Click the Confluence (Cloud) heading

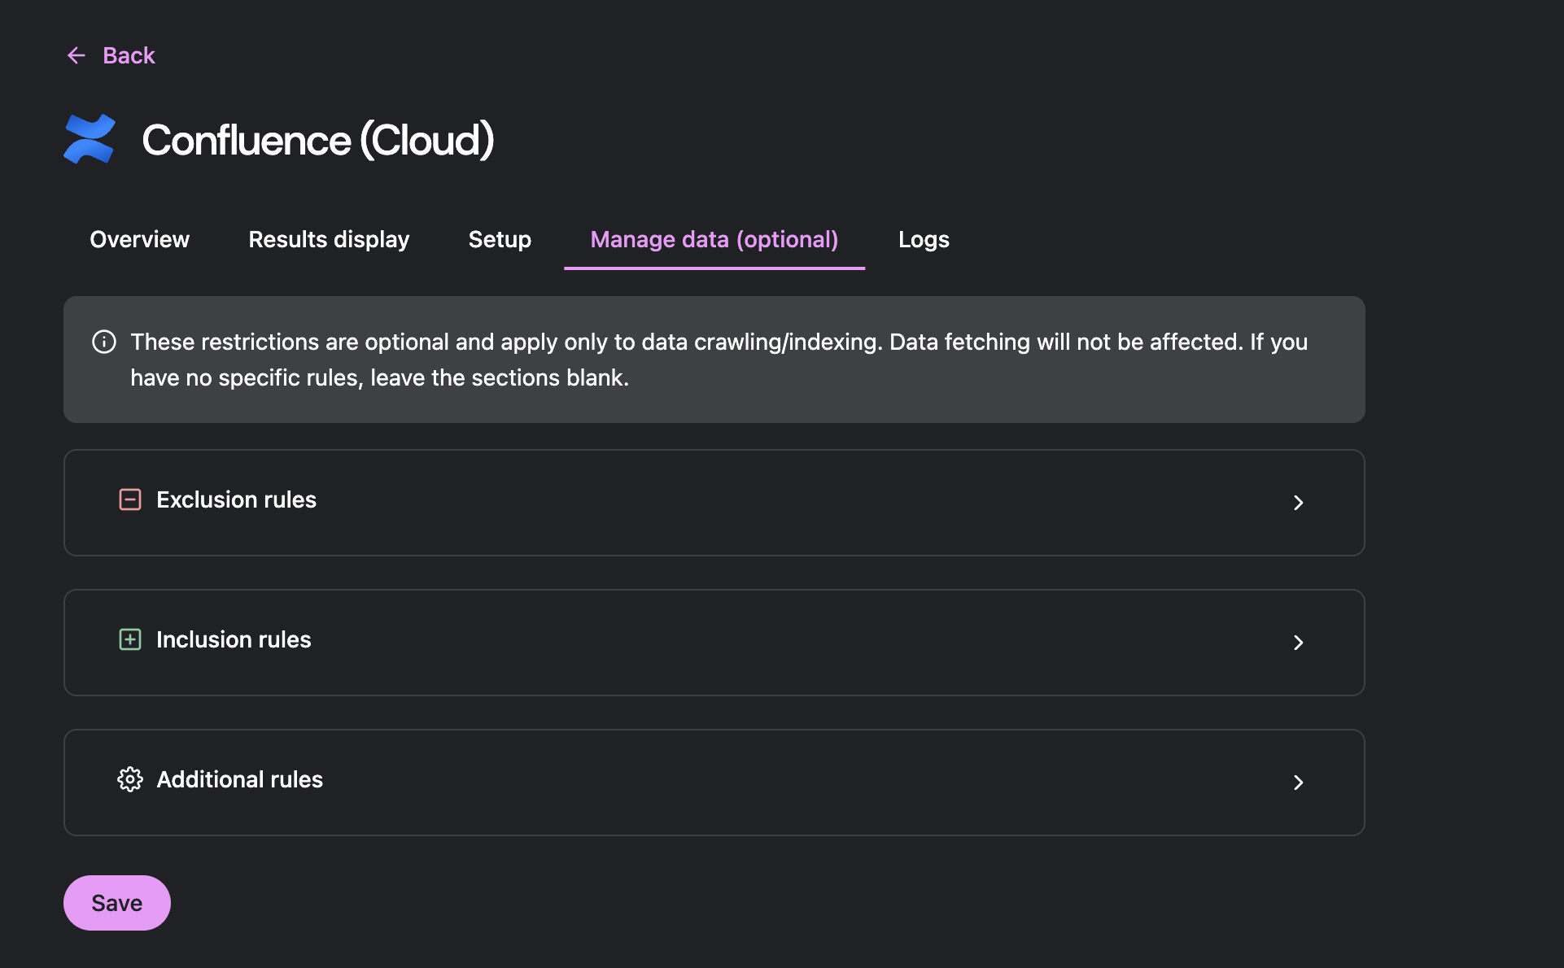click(318, 140)
